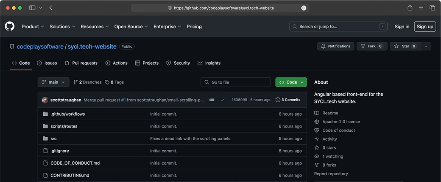Open the sycl.tech-website repository link
This screenshot has height=182, width=441.
pyautogui.click(x=92, y=46)
